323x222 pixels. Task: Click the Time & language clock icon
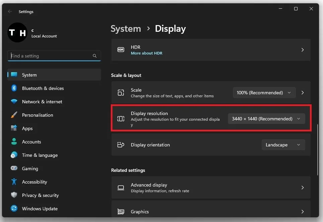[14, 155]
